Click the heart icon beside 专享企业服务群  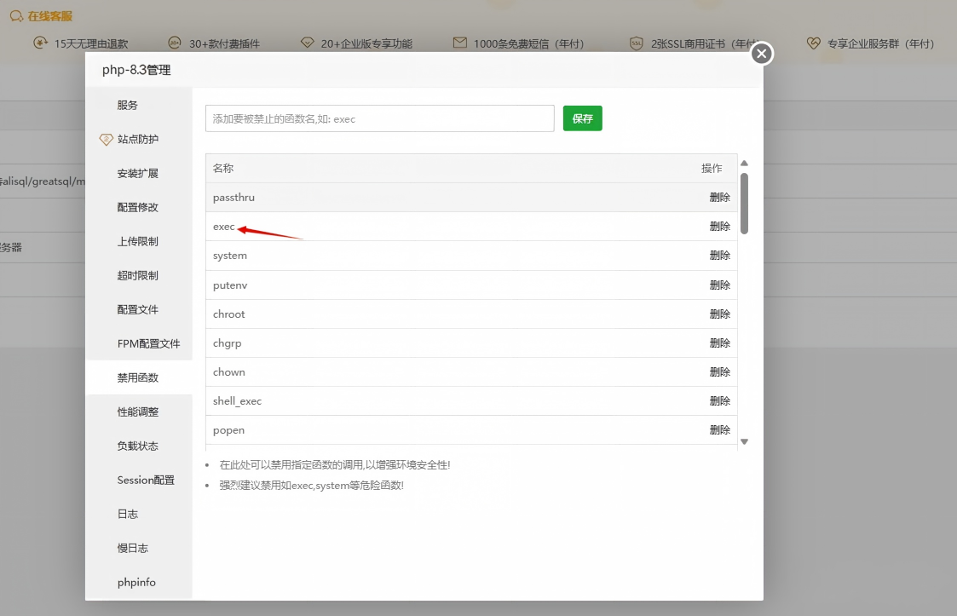click(x=814, y=43)
